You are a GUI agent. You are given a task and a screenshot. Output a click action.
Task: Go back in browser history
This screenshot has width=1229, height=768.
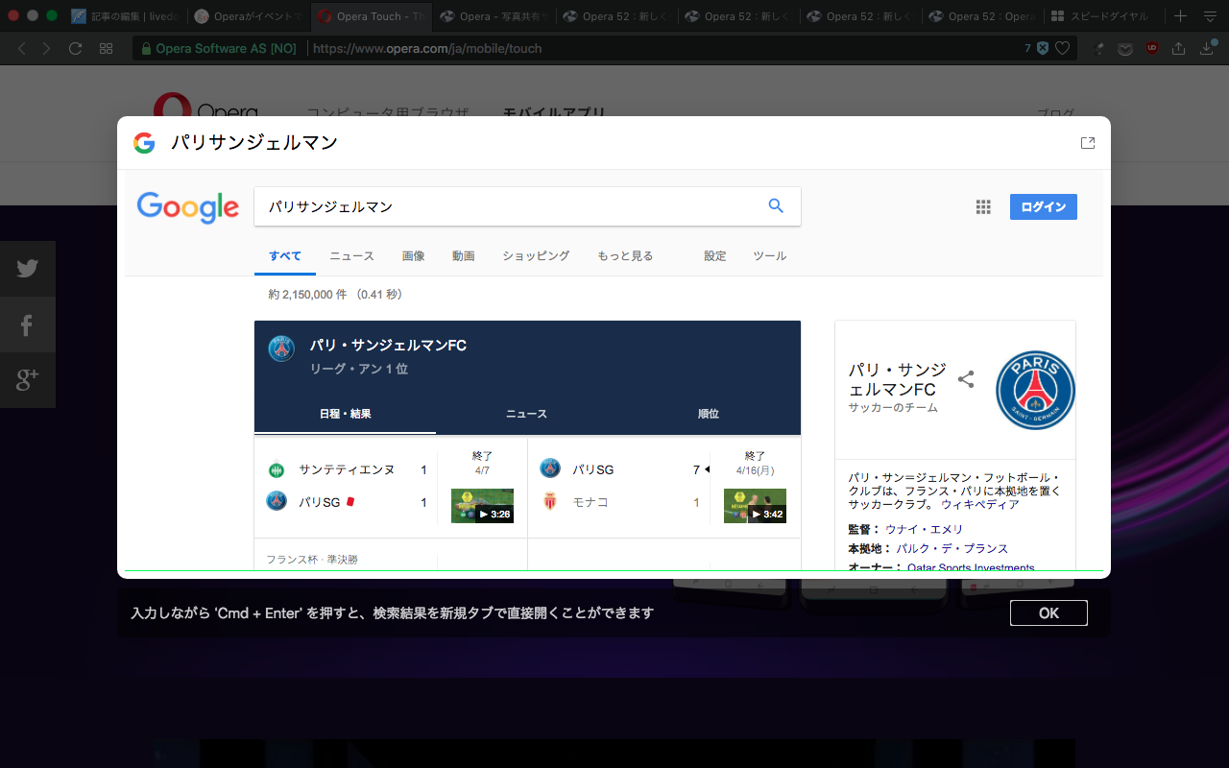(x=22, y=48)
